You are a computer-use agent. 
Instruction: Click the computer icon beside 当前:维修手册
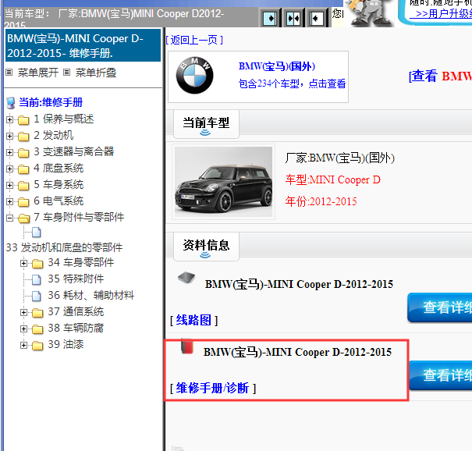tap(11, 103)
